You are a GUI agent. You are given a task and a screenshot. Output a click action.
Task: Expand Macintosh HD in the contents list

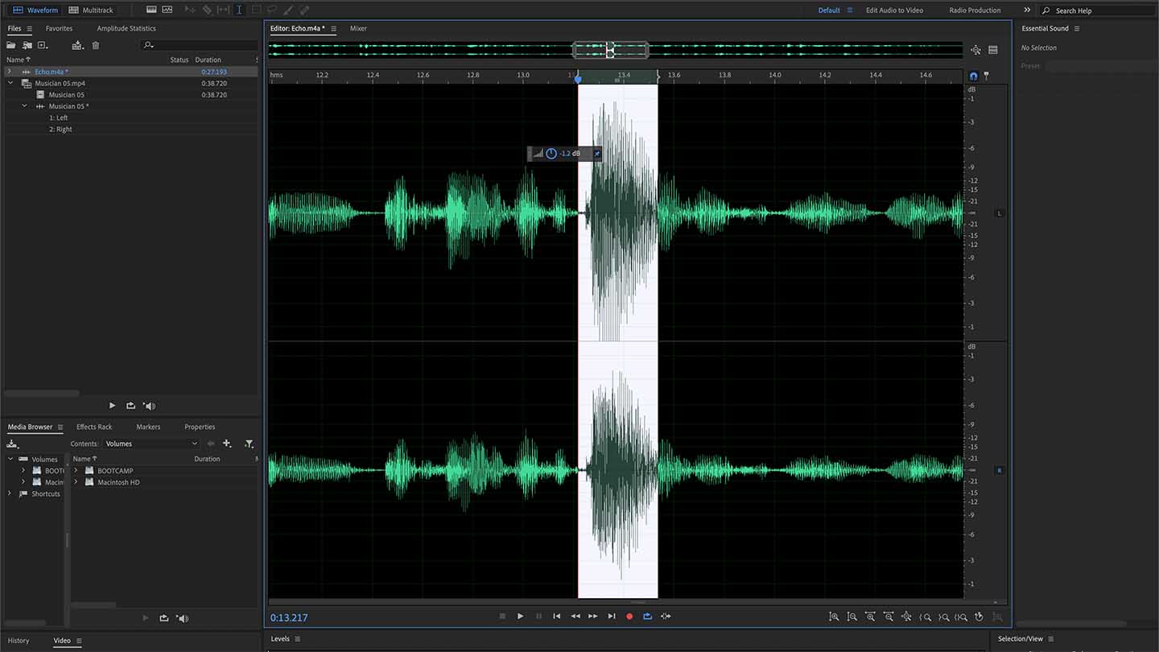point(76,482)
